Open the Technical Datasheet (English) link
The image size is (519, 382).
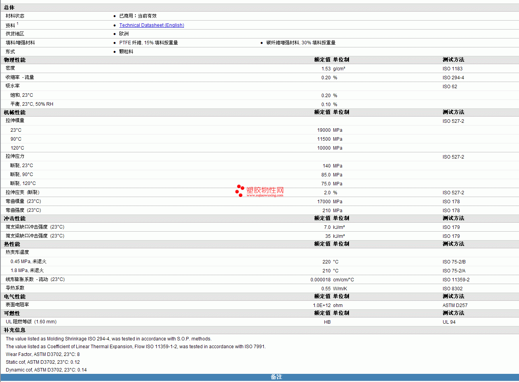click(x=152, y=25)
